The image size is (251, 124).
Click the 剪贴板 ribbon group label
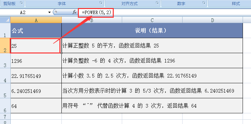[x=9, y=3]
